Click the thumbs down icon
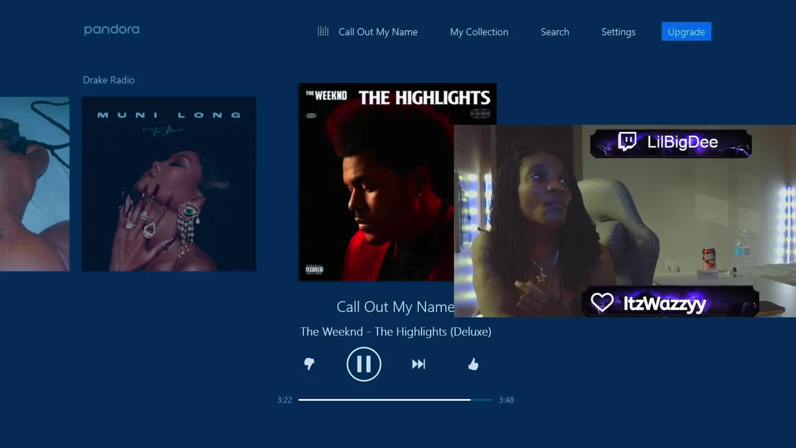The image size is (796, 448). 309,364
